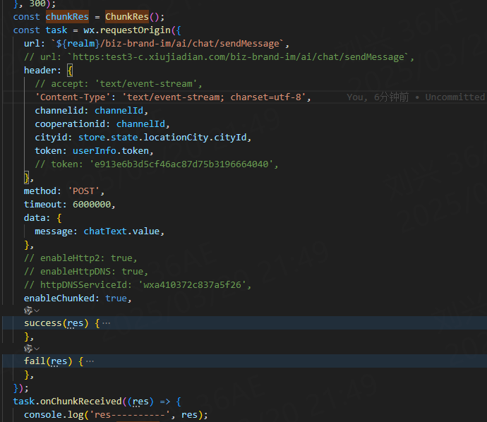Viewport: 487px width, 422px height.
Task: Click the userInfo.token value
Action: pos(111,151)
